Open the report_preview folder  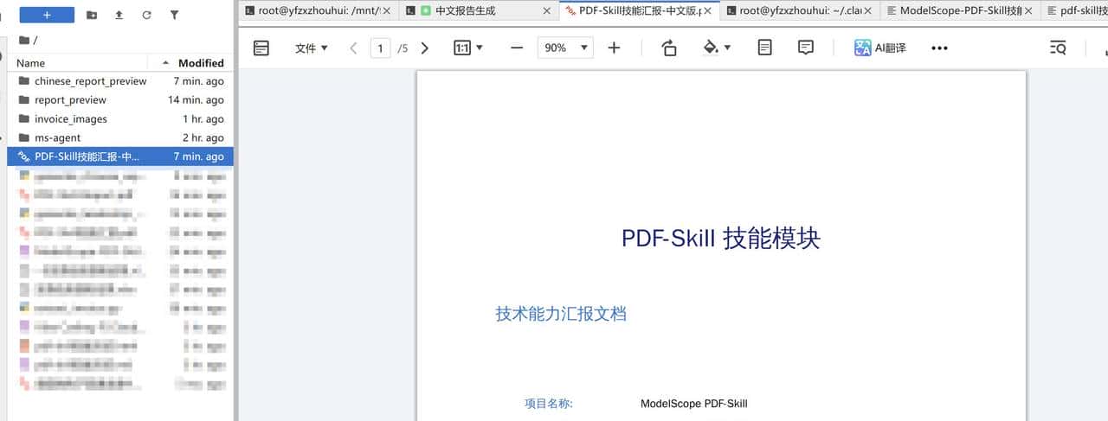tap(121, 100)
